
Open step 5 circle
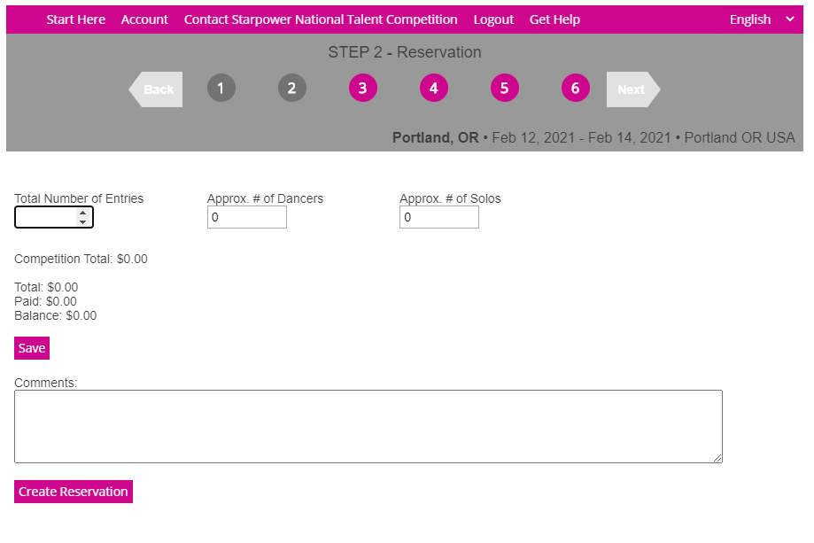[504, 89]
